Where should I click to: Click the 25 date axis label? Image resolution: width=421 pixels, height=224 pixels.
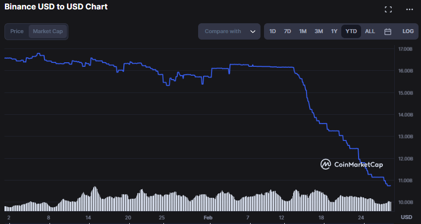tap(162, 217)
